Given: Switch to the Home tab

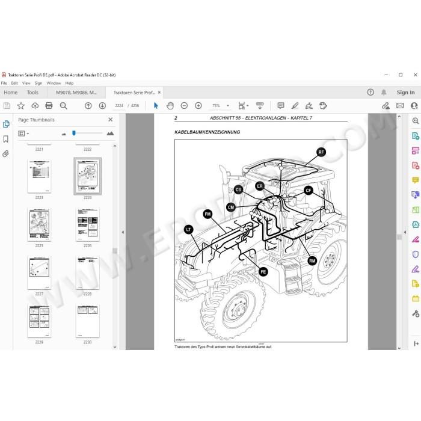Looking at the screenshot, I should (x=10, y=93).
